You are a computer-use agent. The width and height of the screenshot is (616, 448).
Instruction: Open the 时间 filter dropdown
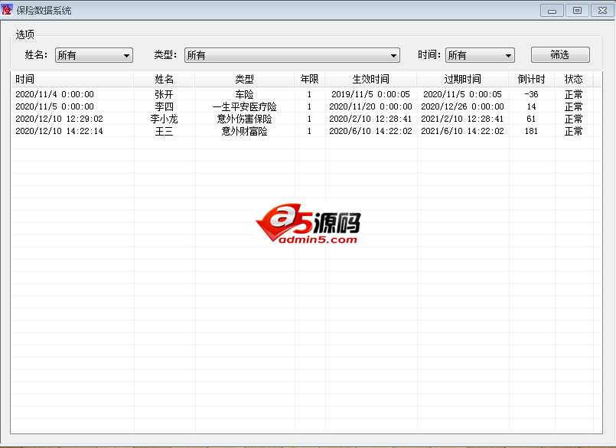point(480,55)
